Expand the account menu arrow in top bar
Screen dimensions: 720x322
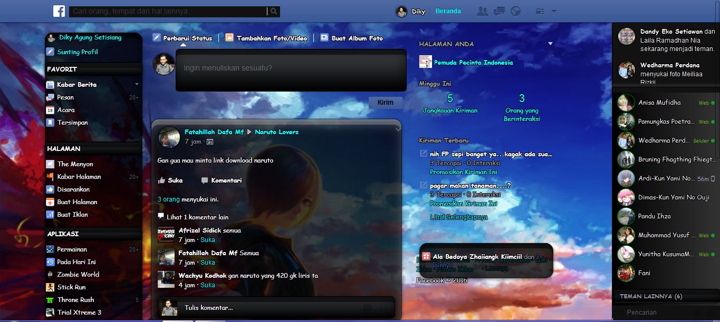click(554, 11)
